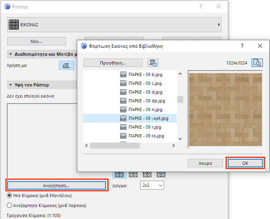Viewport: 270px width, 219px height.
Task: Select the file ΠΑΡΚΕ - 09 b.jpg
Action: click(x=145, y=74)
